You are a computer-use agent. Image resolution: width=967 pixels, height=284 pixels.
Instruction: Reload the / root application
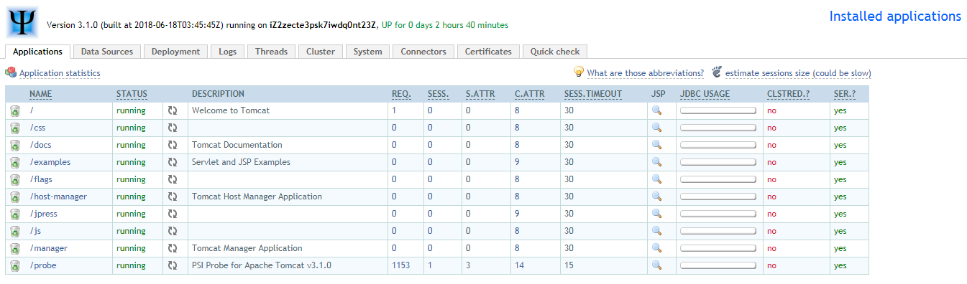[173, 110]
